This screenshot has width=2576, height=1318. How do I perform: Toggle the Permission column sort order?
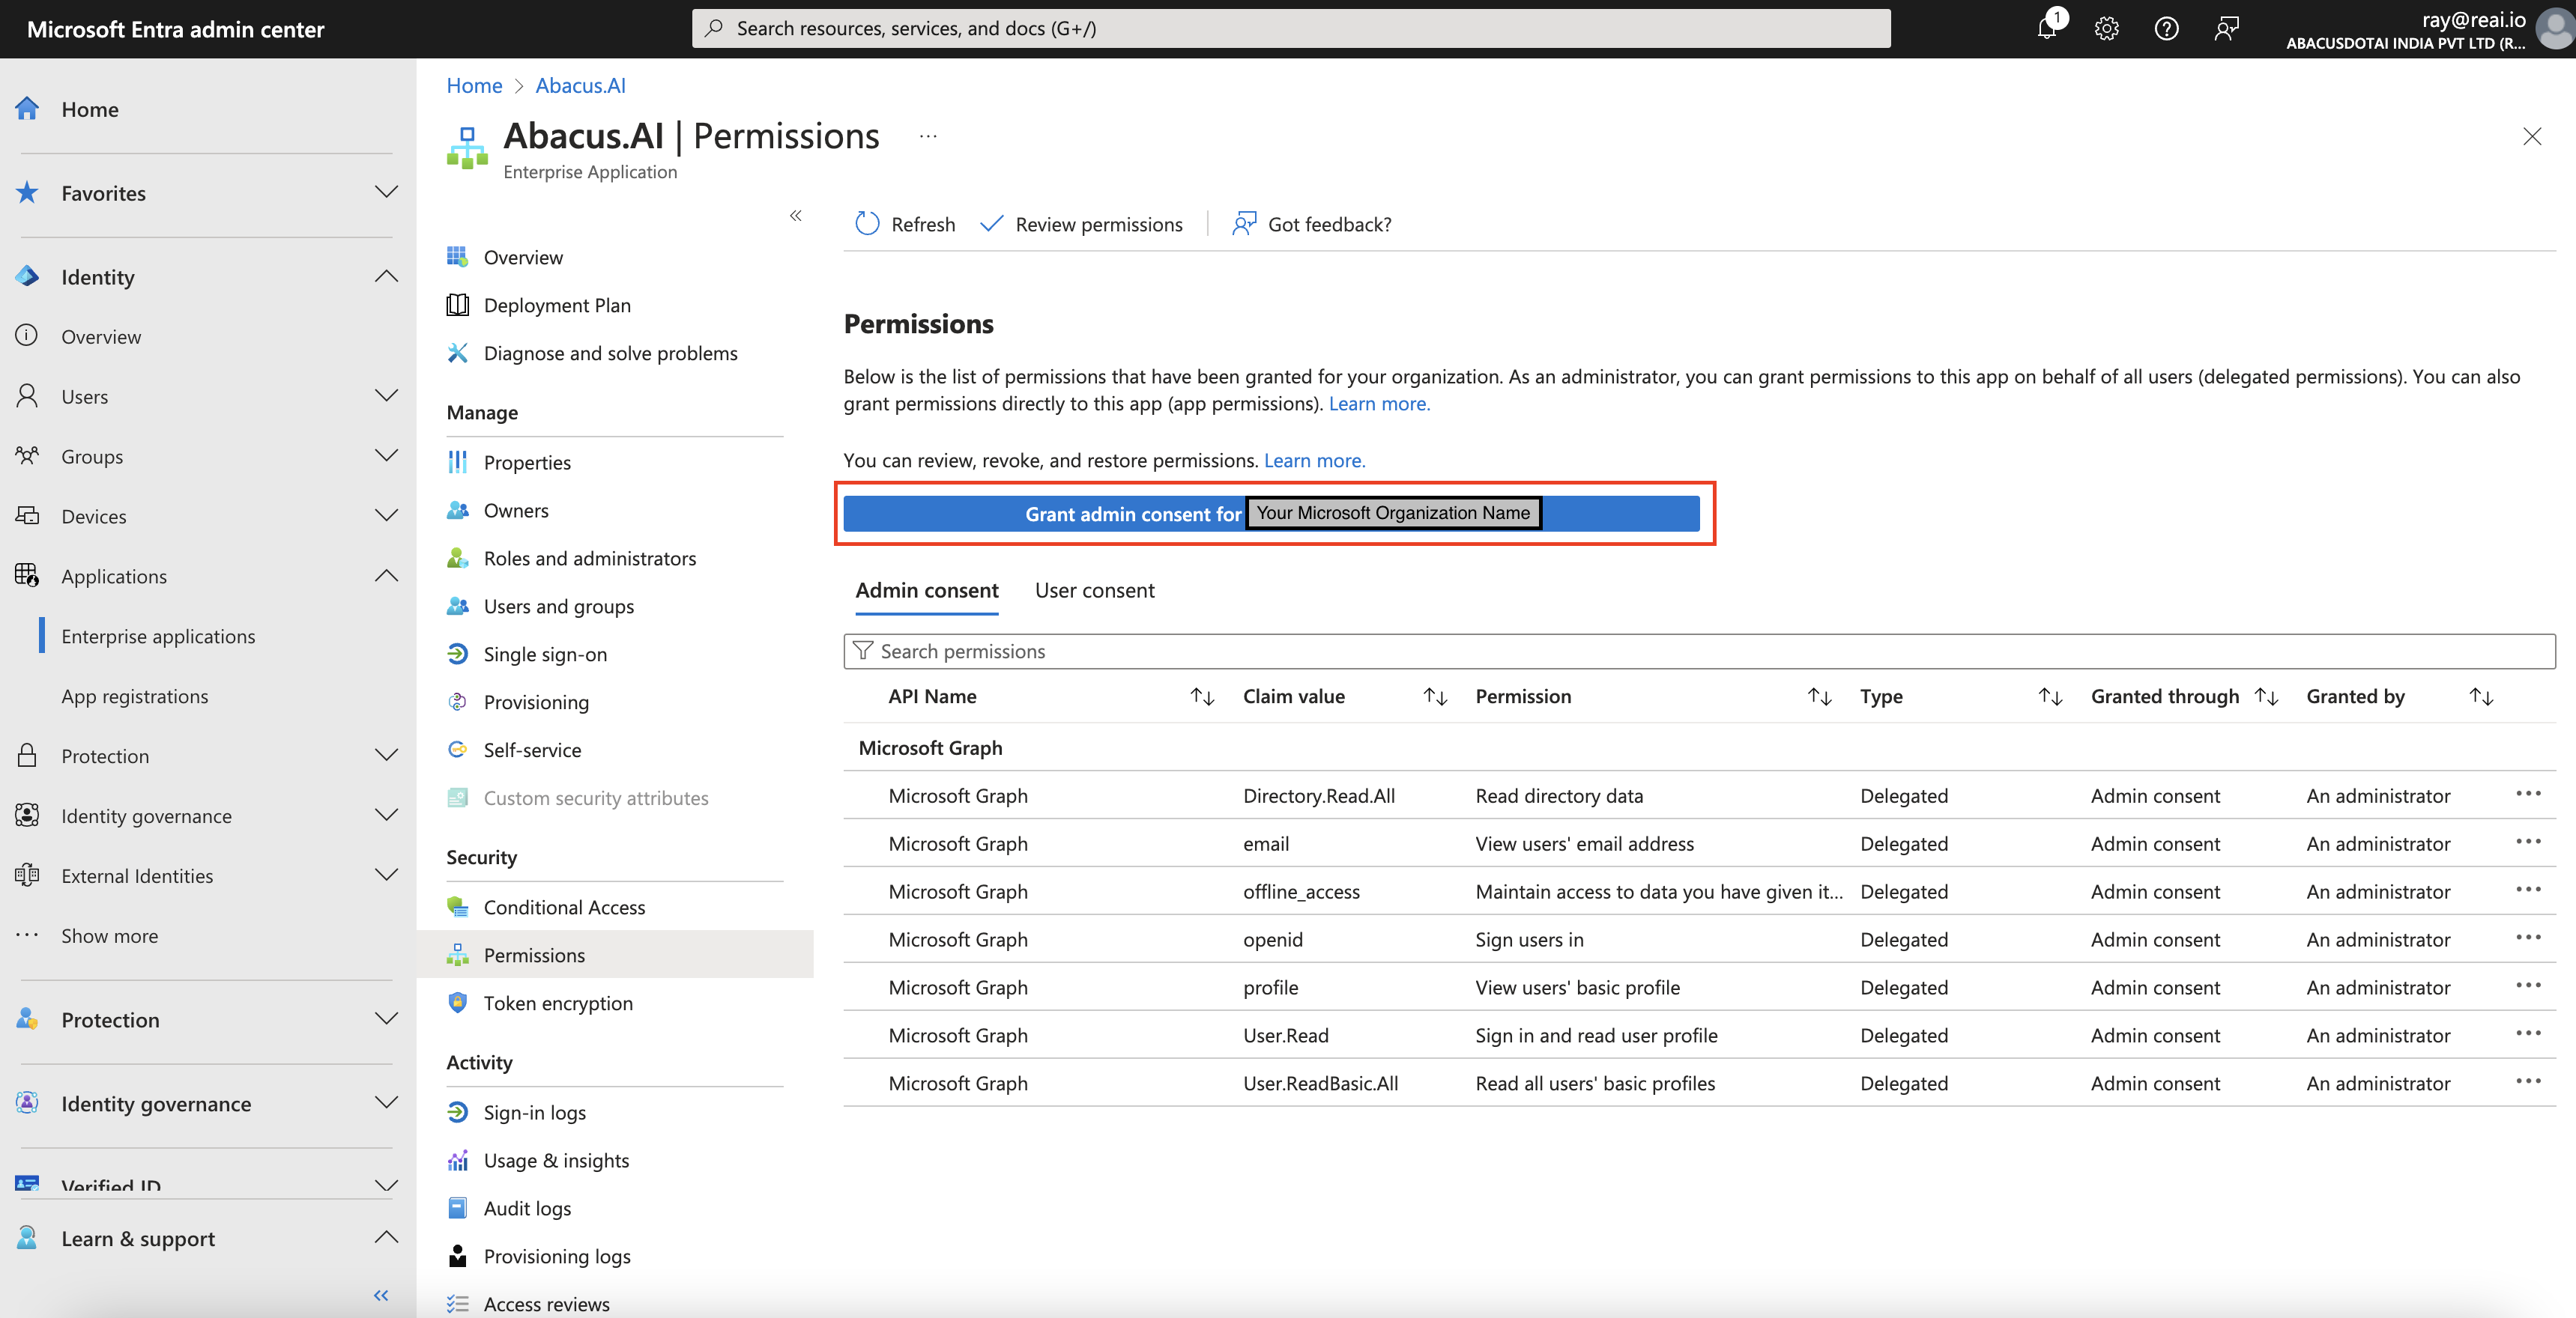pos(1818,694)
